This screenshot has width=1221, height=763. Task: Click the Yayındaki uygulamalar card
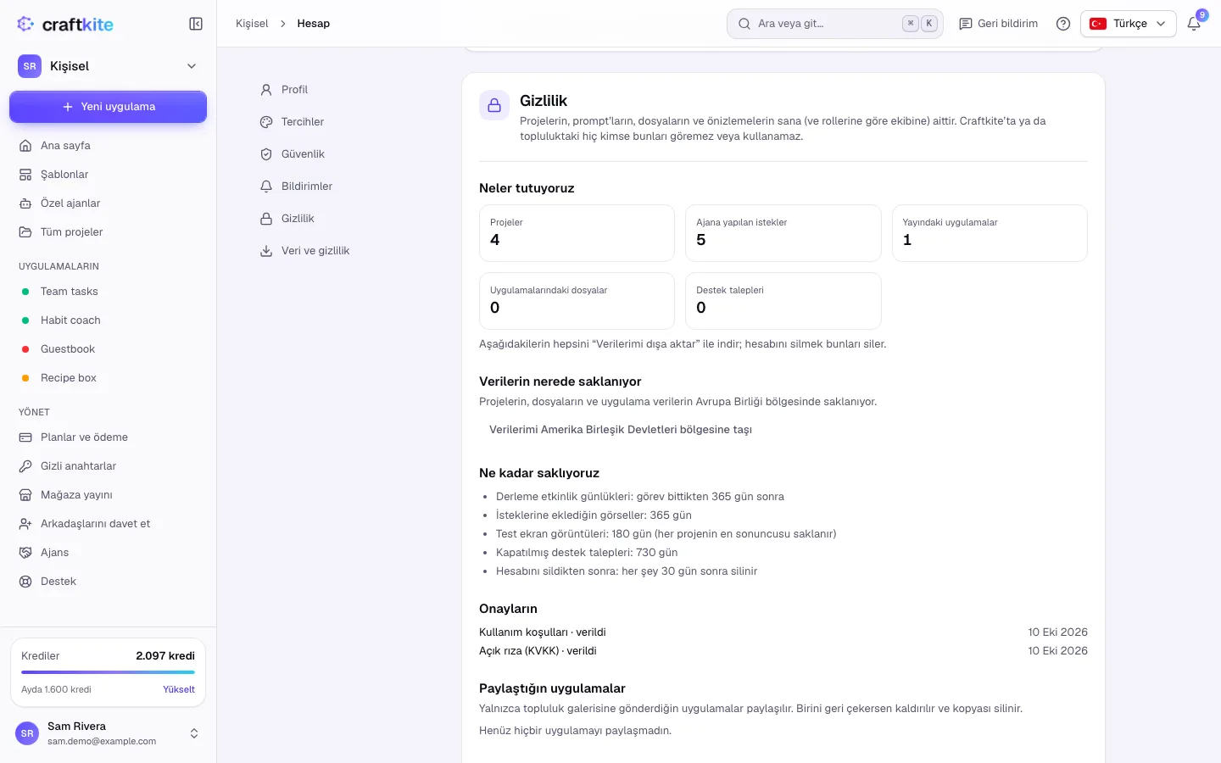[990, 233]
